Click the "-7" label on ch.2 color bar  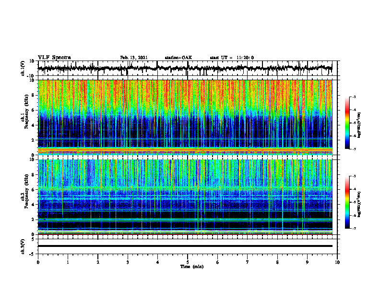(x=354, y=228)
